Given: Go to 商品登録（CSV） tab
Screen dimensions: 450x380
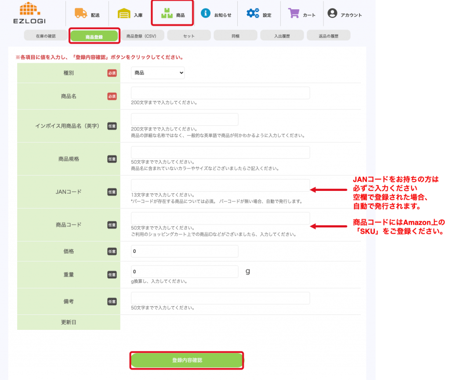Looking at the screenshot, I should 142,36.
